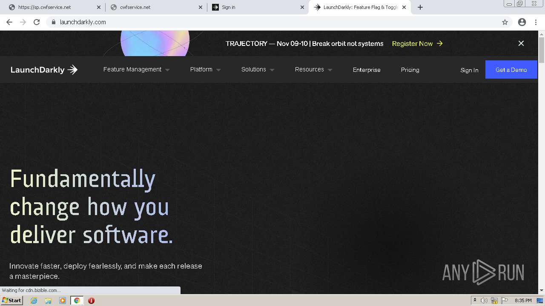
Task: Close the Sign in tab
Action: pos(302,7)
